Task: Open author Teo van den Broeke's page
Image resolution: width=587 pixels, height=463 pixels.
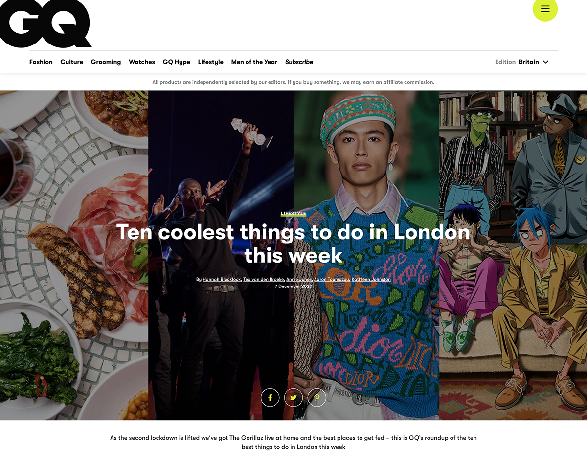Action: coord(264,279)
